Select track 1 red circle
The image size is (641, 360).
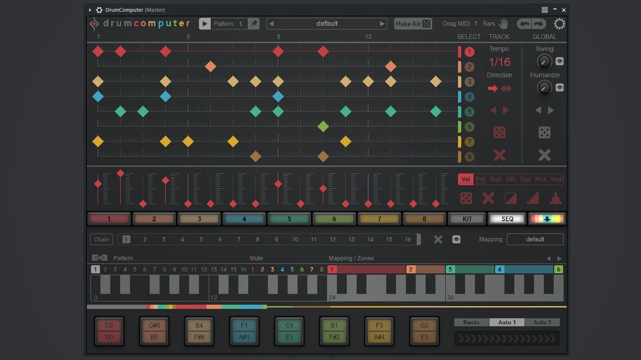point(469,52)
